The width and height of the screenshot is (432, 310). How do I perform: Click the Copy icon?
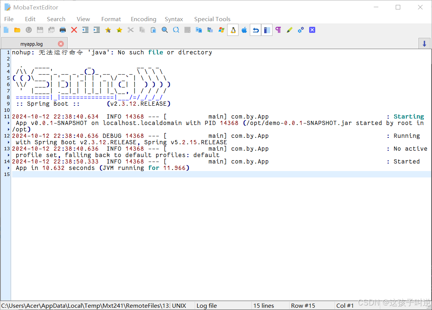click(x=142, y=30)
